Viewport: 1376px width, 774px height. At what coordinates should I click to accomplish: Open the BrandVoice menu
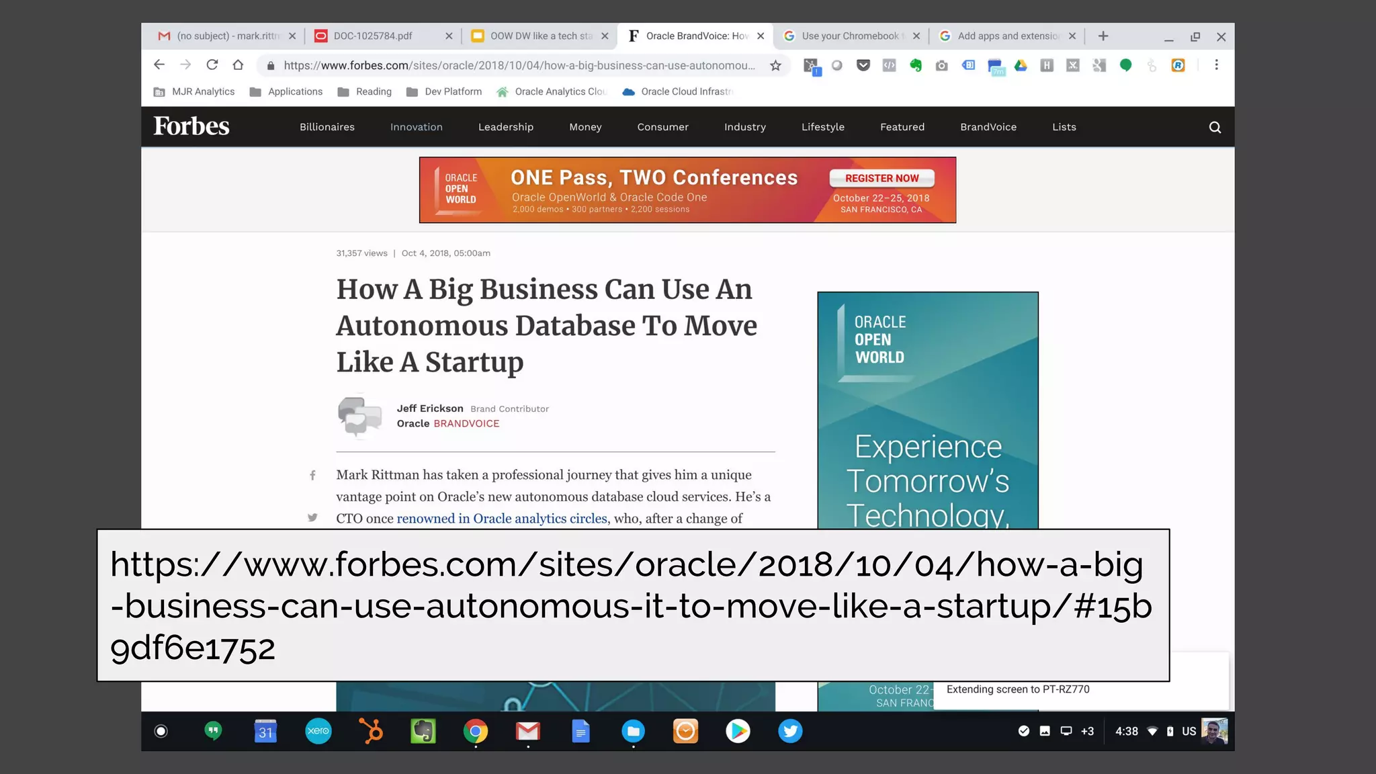[x=988, y=127]
